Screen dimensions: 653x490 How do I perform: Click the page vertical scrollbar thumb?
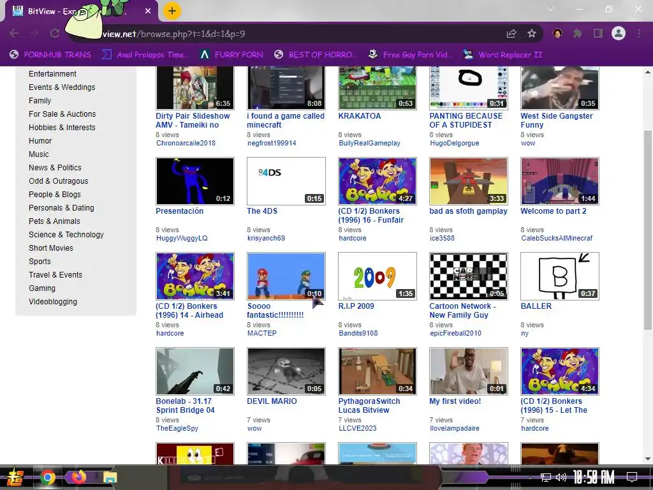click(648, 230)
